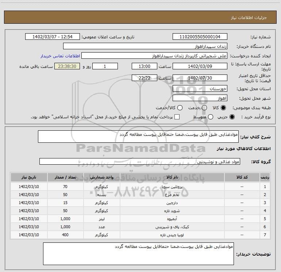Click unit بسته in تخم مرغ row
The image size is (281, 272).
point(101,195)
